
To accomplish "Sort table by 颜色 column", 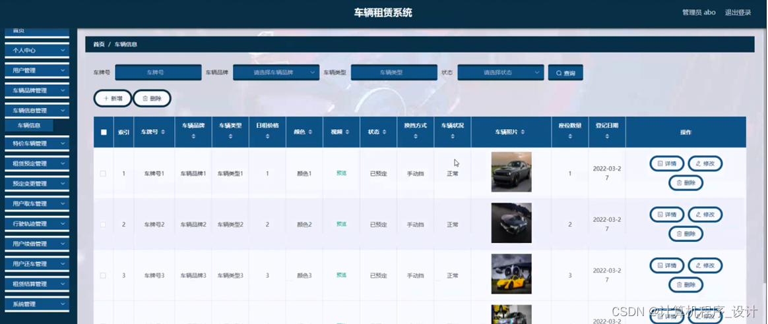I will pos(310,132).
